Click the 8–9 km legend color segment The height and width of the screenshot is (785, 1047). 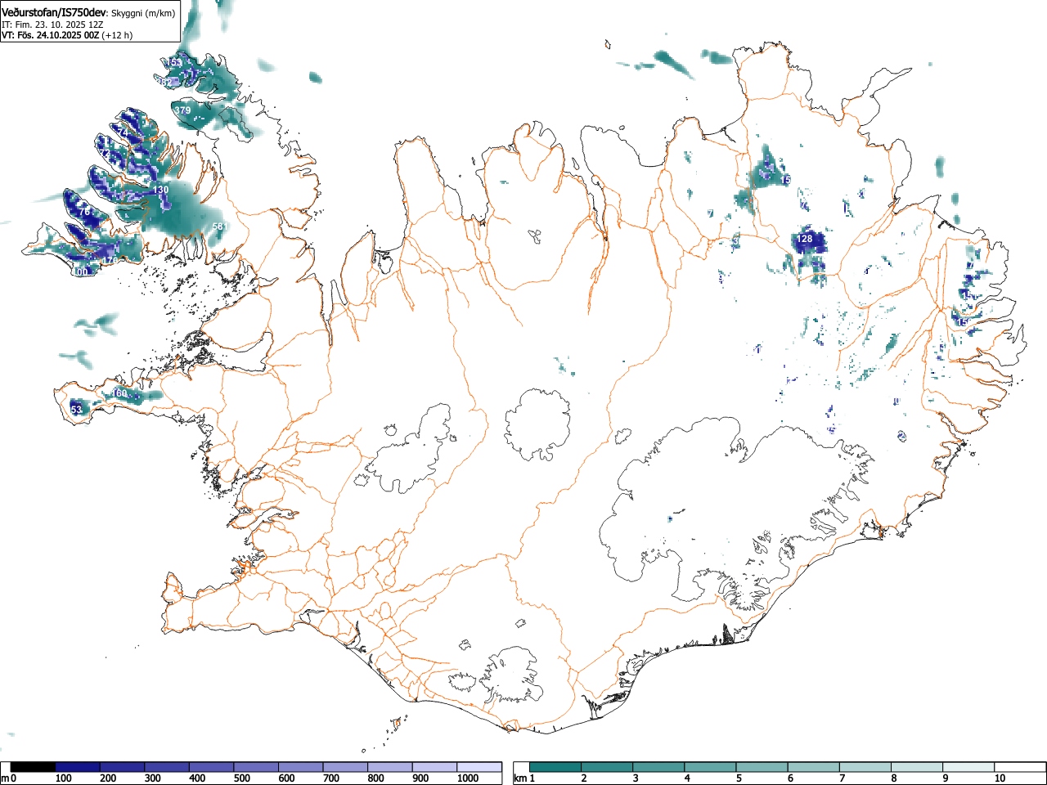pos(916,767)
